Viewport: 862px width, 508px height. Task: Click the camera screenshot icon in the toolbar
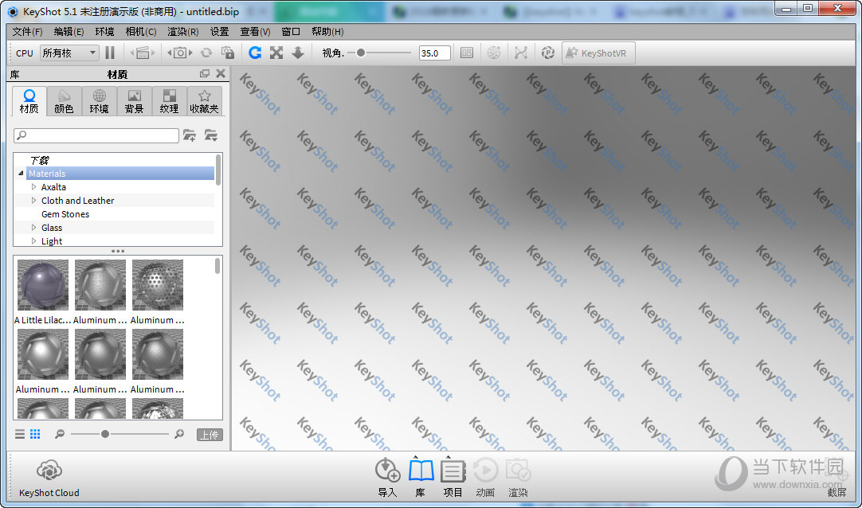[180, 53]
